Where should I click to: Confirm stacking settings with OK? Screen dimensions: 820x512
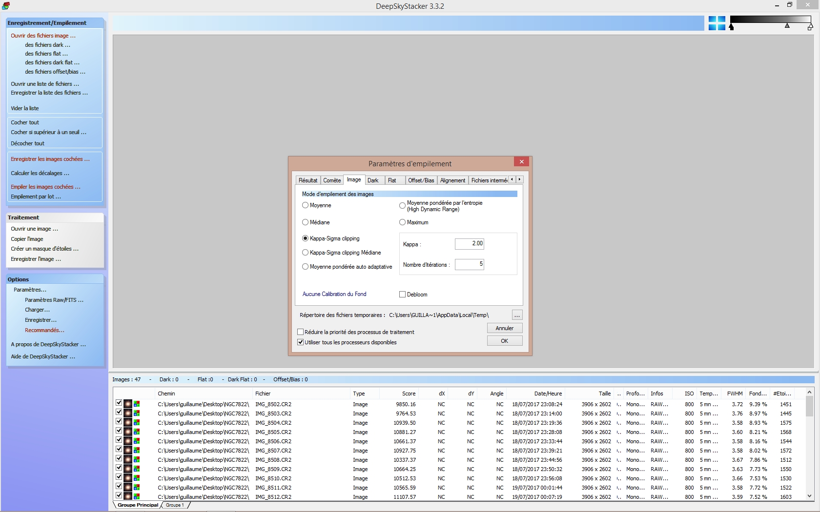(505, 341)
